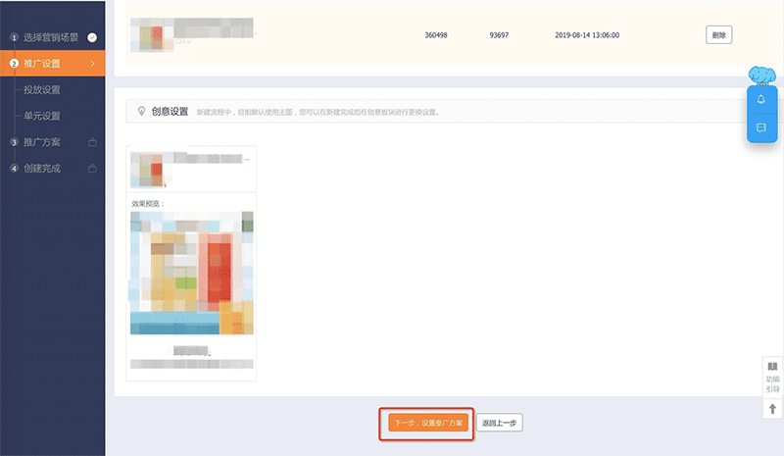Open the 单元设置 submenu item
Image resolution: width=784 pixels, height=456 pixels.
pos(42,116)
